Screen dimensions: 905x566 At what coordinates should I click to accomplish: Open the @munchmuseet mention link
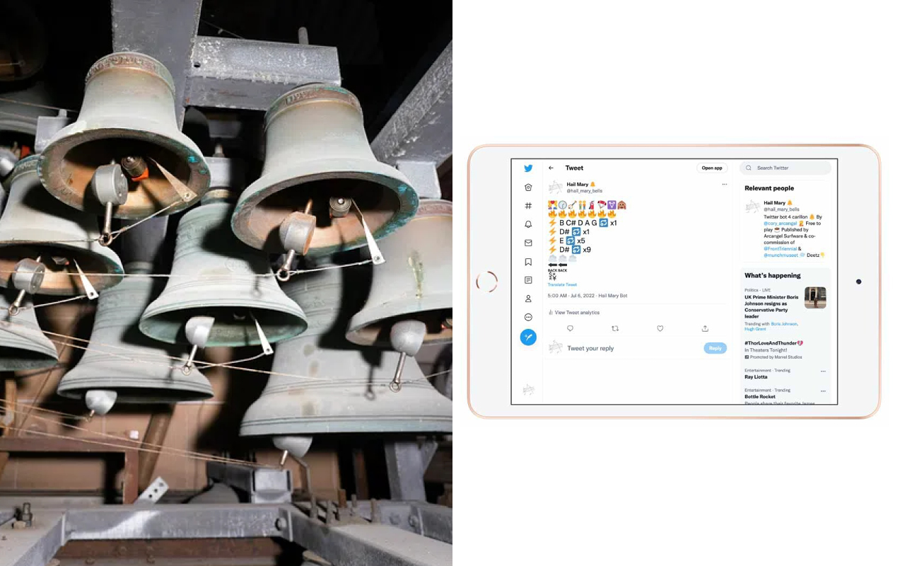[x=783, y=255]
